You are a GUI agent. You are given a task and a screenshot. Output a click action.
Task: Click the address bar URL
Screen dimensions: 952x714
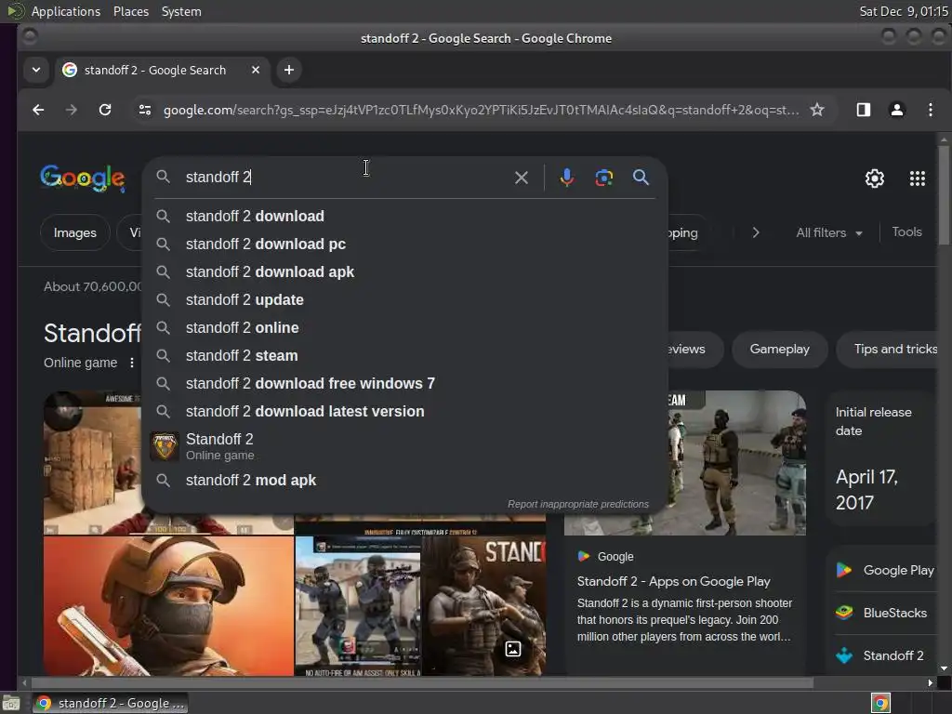481,110
